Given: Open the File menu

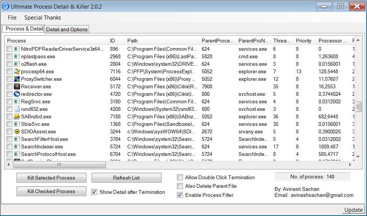Looking at the screenshot, I should coord(12,18).
